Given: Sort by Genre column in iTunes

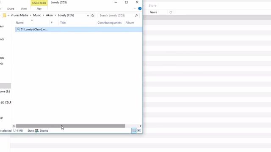Looking at the screenshot, I should [x=153, y=12].
